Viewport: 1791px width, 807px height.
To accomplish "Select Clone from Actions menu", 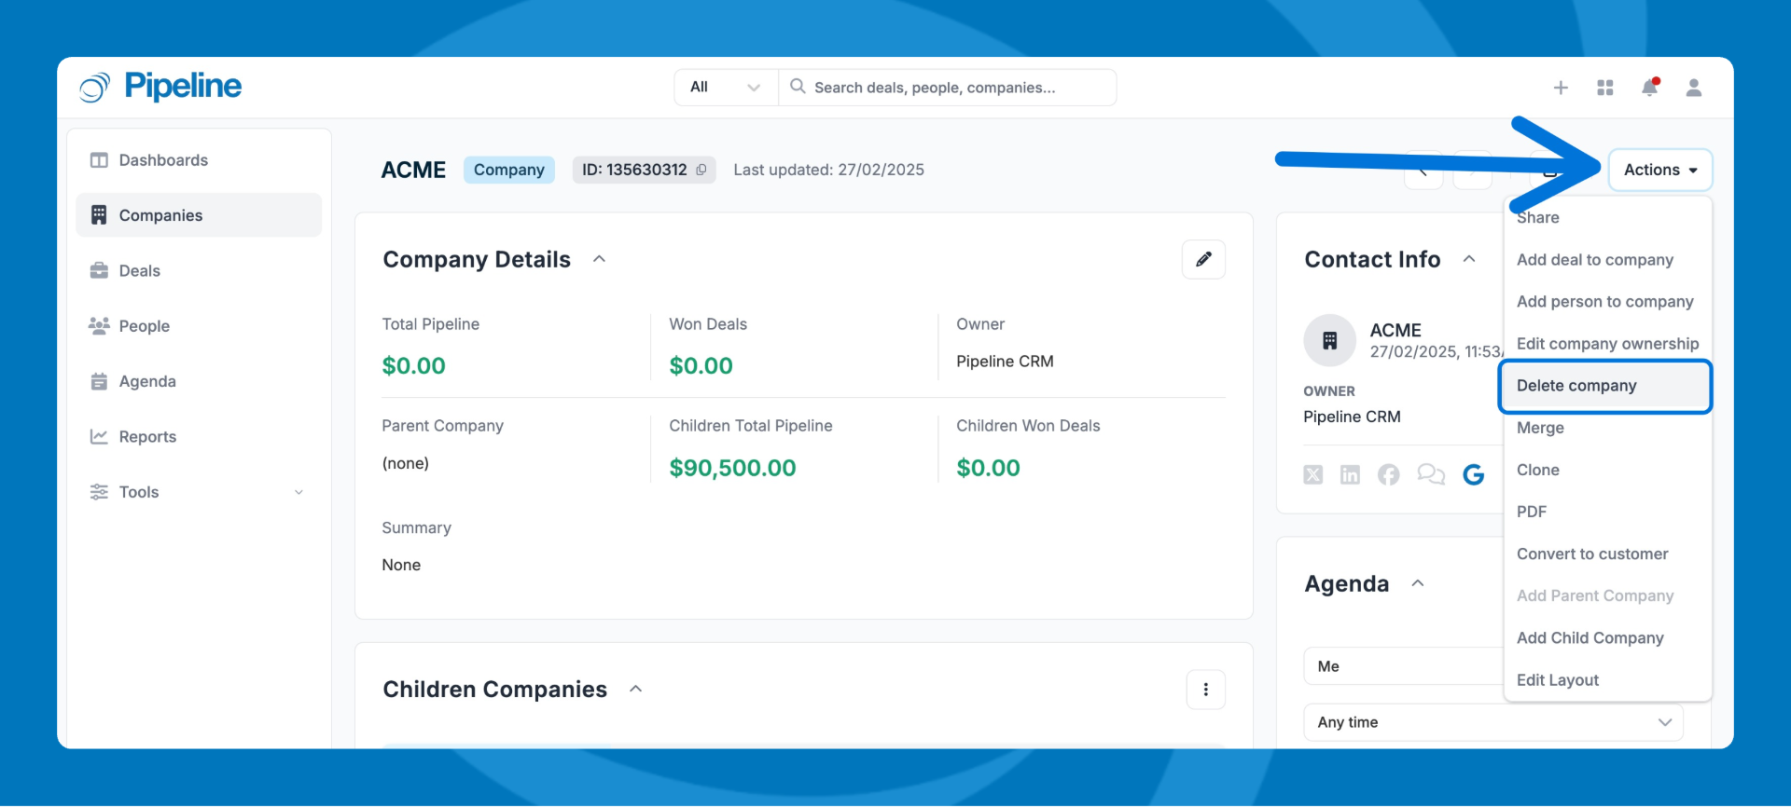I will (x=1608, y=470).
